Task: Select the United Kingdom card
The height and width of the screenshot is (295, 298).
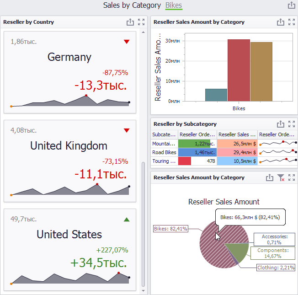Action: pyautogui.click(x=70, y=161)
